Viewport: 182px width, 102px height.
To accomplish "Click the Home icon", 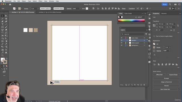I will coord(10,5).
